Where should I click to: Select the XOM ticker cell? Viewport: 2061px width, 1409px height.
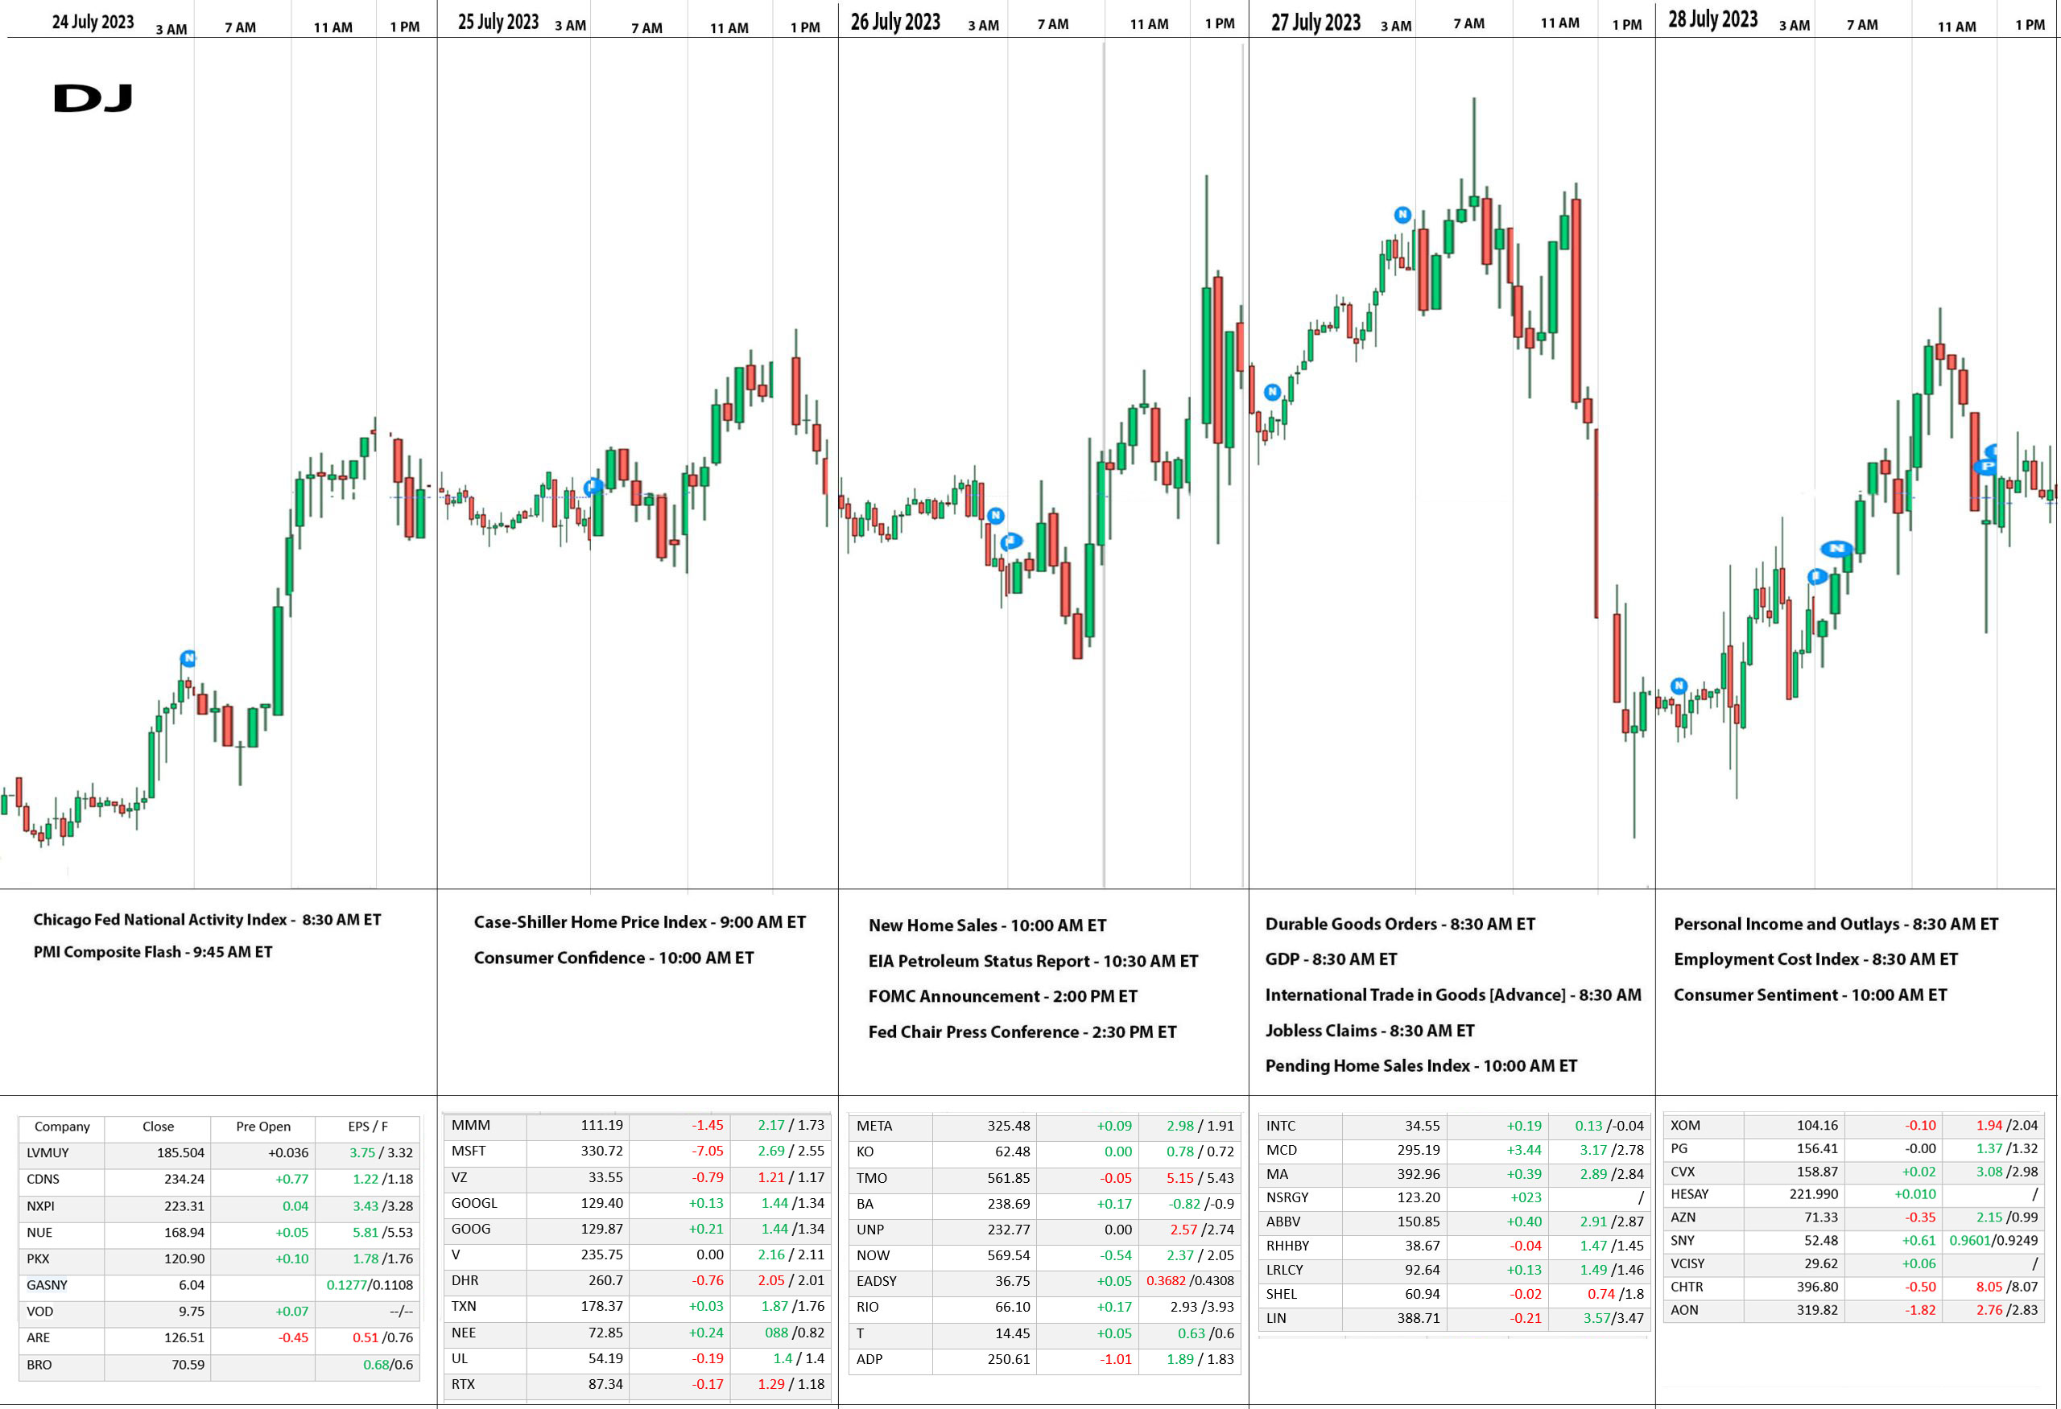[x=1704, y=1126]
